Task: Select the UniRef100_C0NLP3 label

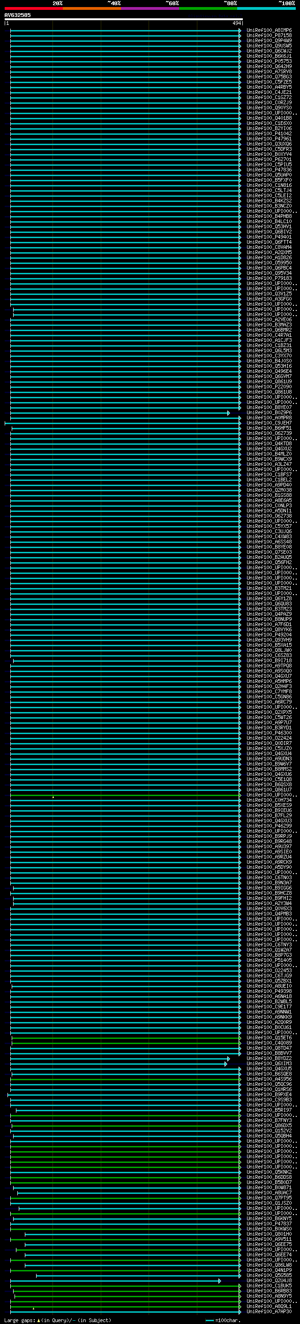Action: click(x=269, y=506)
